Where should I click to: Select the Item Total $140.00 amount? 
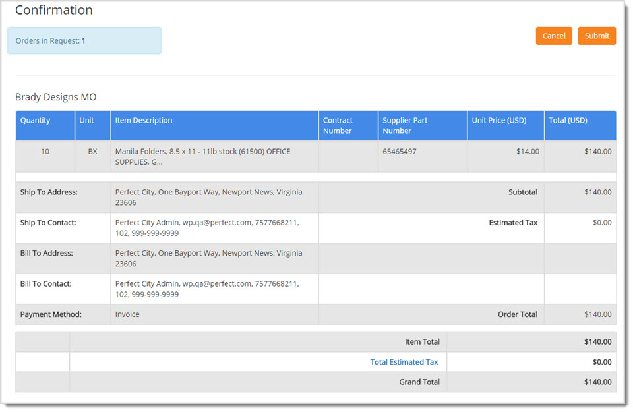[x=597, y=342]
